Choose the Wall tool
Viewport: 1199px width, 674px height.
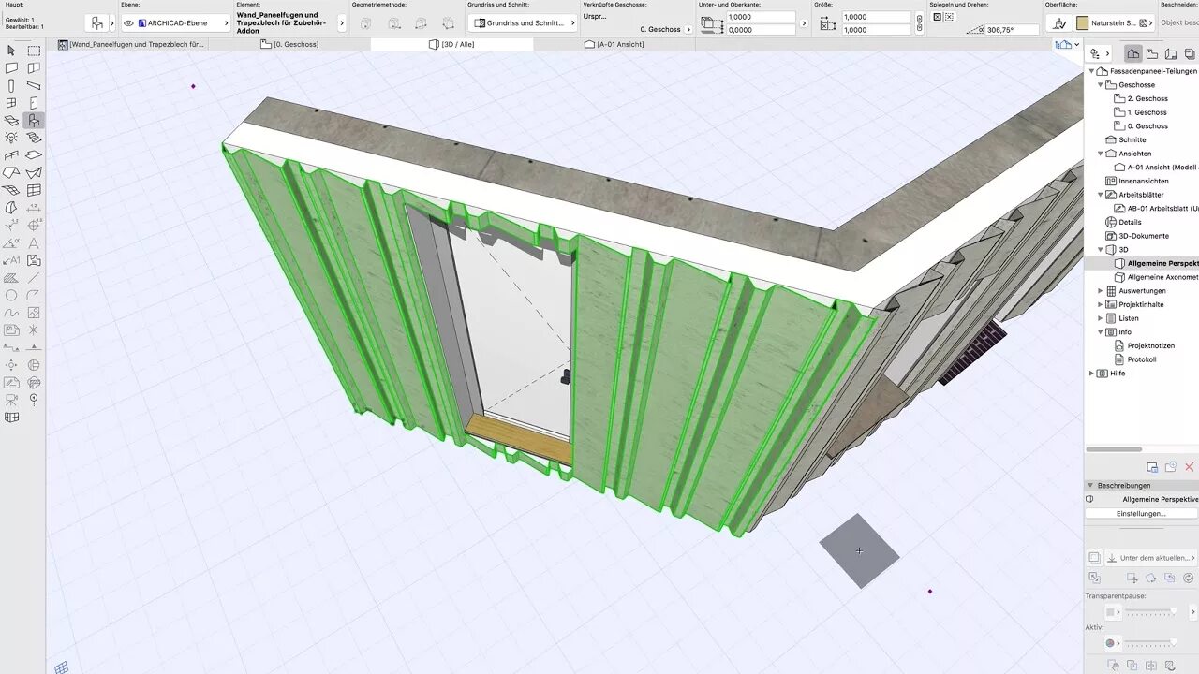pos(11,68)
